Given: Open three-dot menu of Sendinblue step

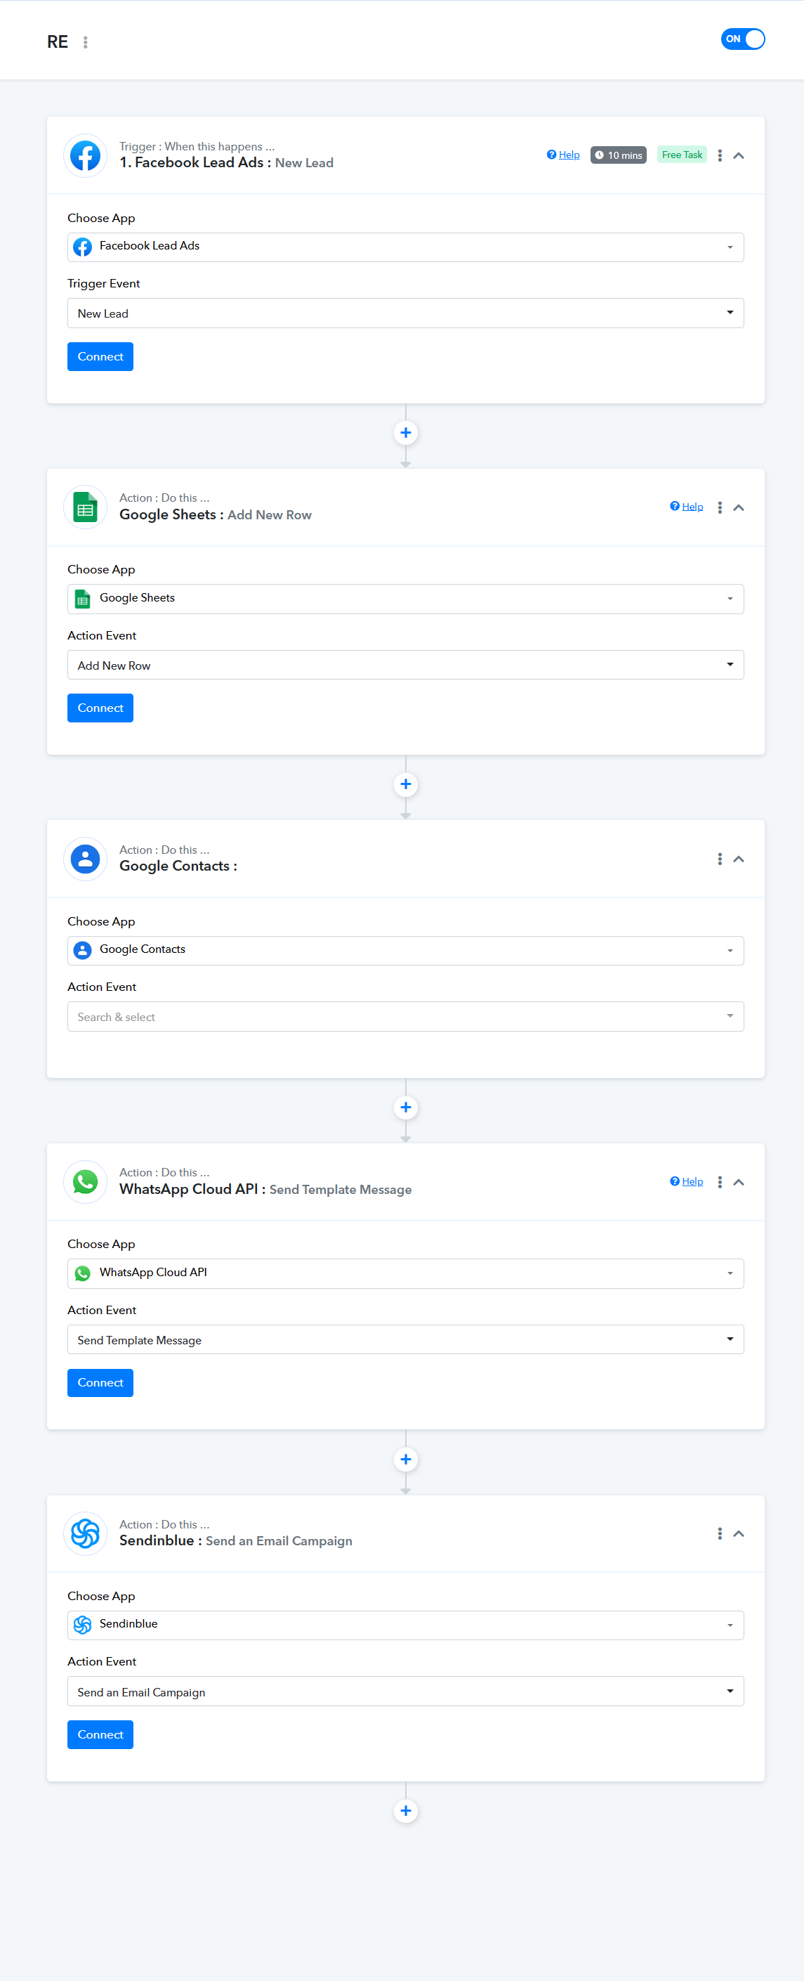Looking at the screenshot, I should [x=720, y=1533].
